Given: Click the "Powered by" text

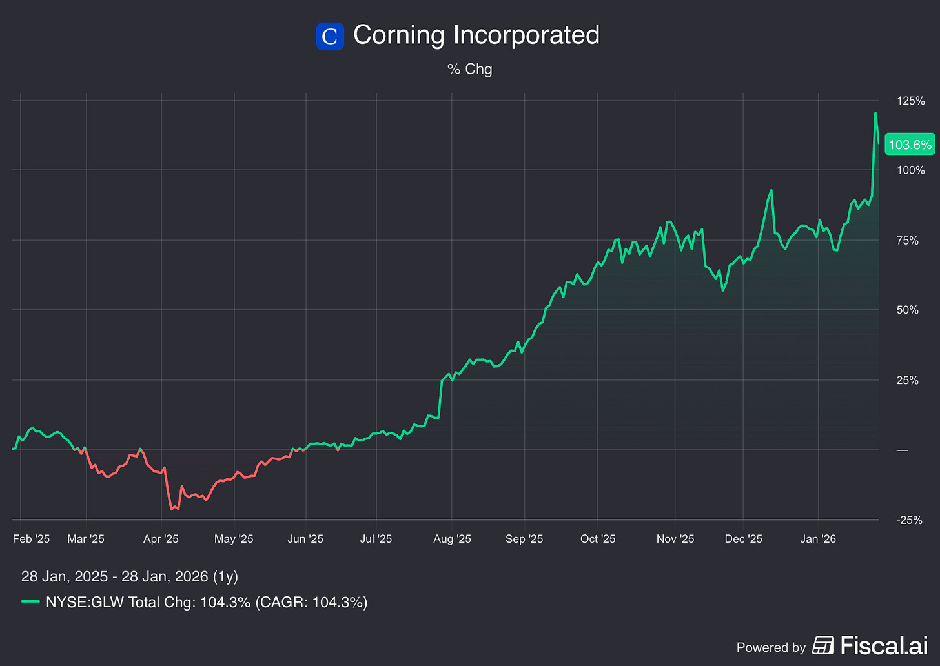Looking at the screenshot, I should [771, 647].
